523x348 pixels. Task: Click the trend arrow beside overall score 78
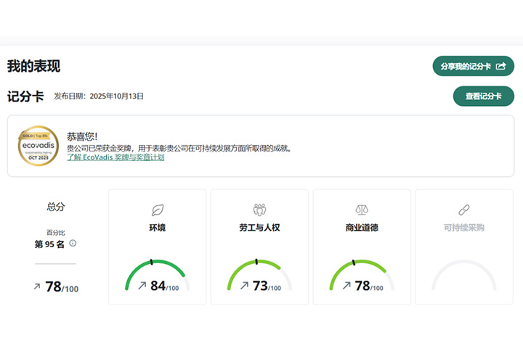37,286
